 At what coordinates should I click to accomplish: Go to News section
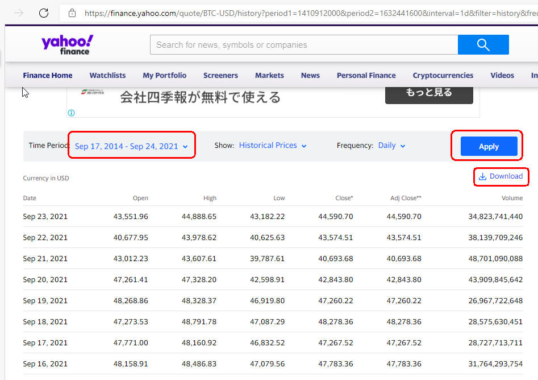coord(310,75)
